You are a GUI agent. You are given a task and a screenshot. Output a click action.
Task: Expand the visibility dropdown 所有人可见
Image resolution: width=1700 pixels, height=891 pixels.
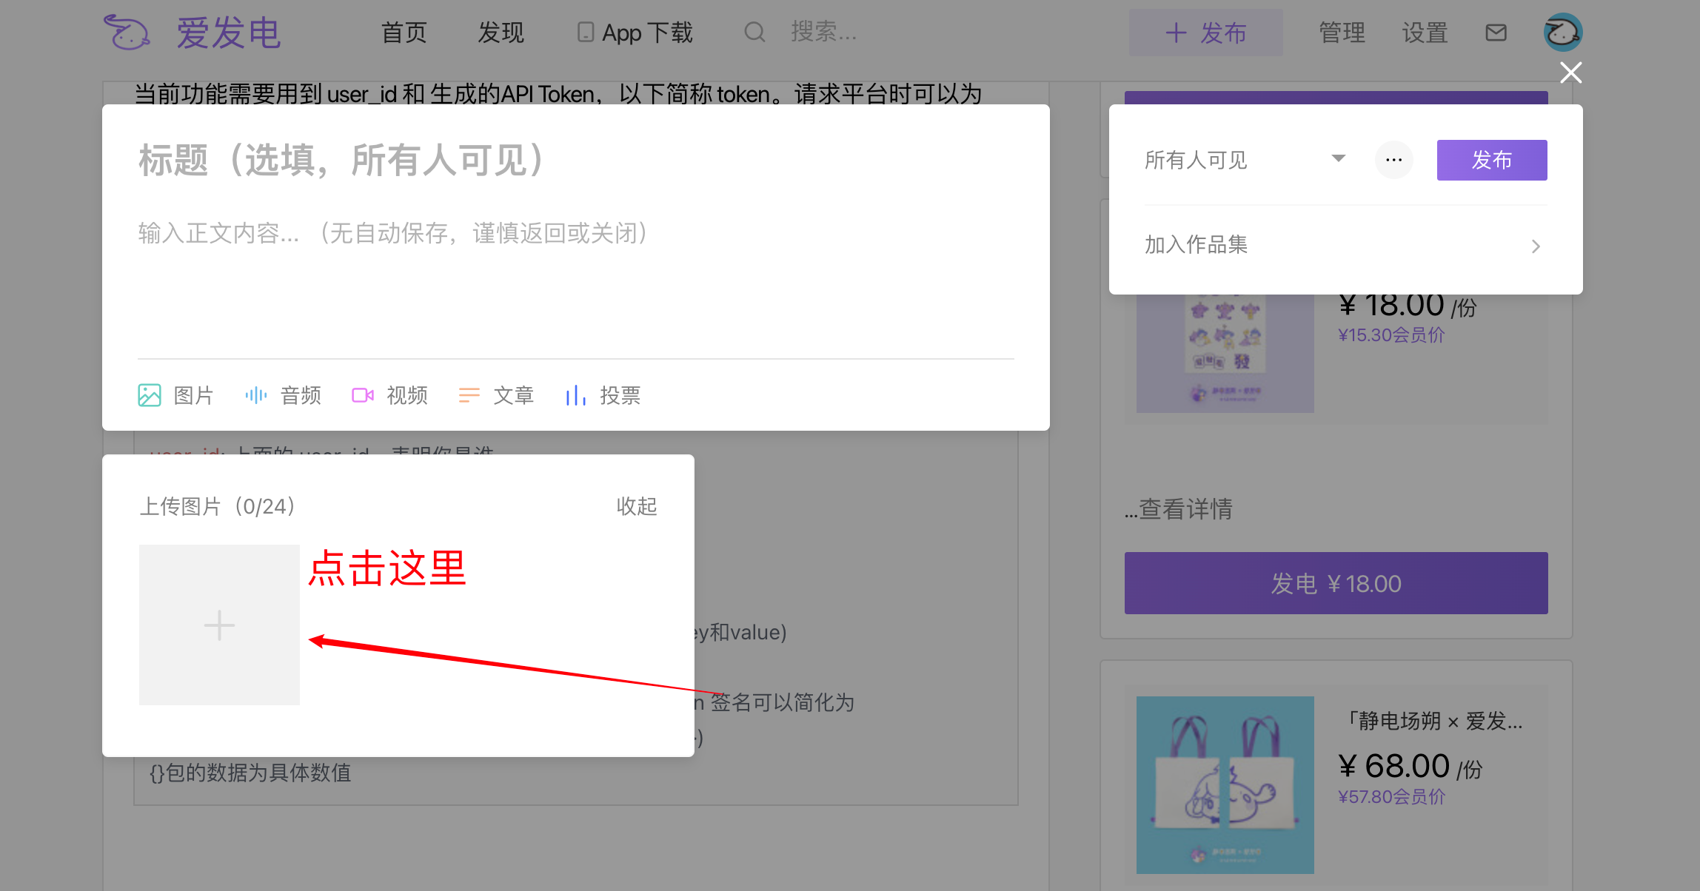coord(1244,160)
